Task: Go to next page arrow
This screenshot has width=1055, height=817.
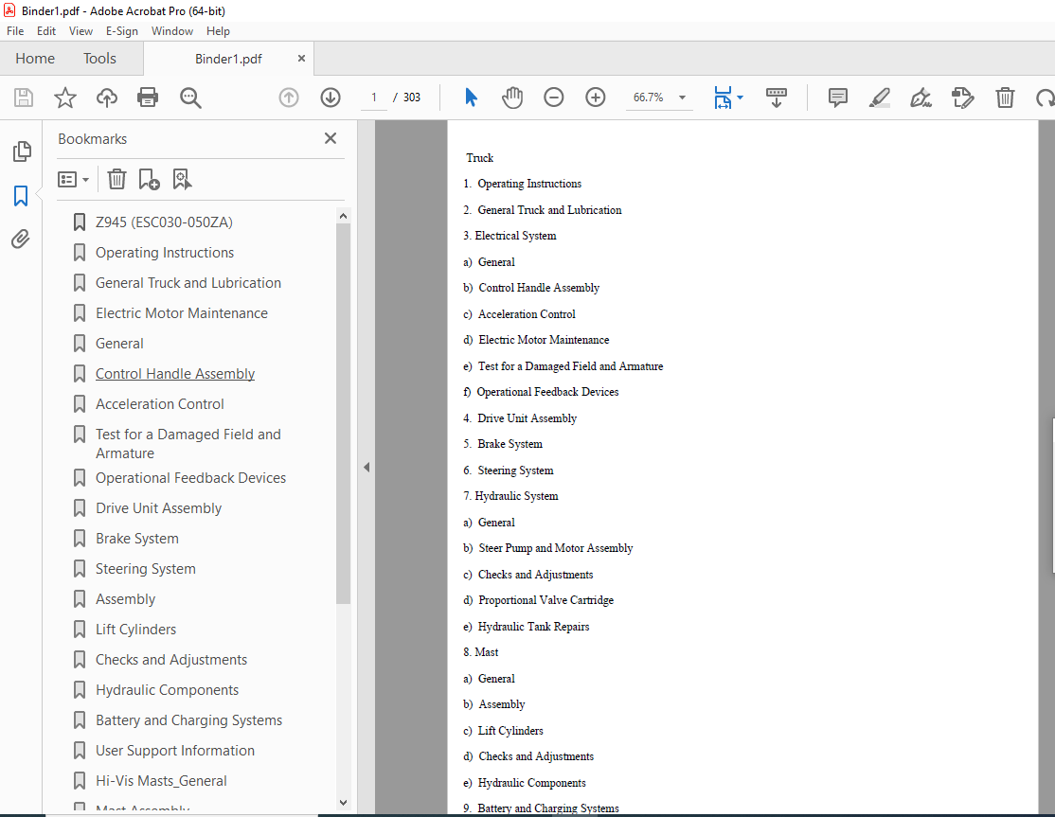Action: click(331, 98)
